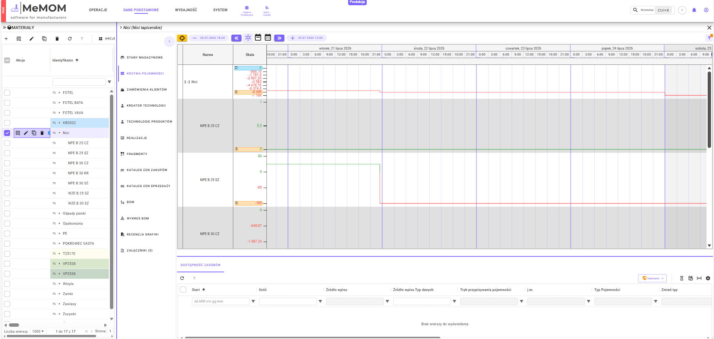
Task: Add a new material with the plus icon
Action: pos(6,39)
